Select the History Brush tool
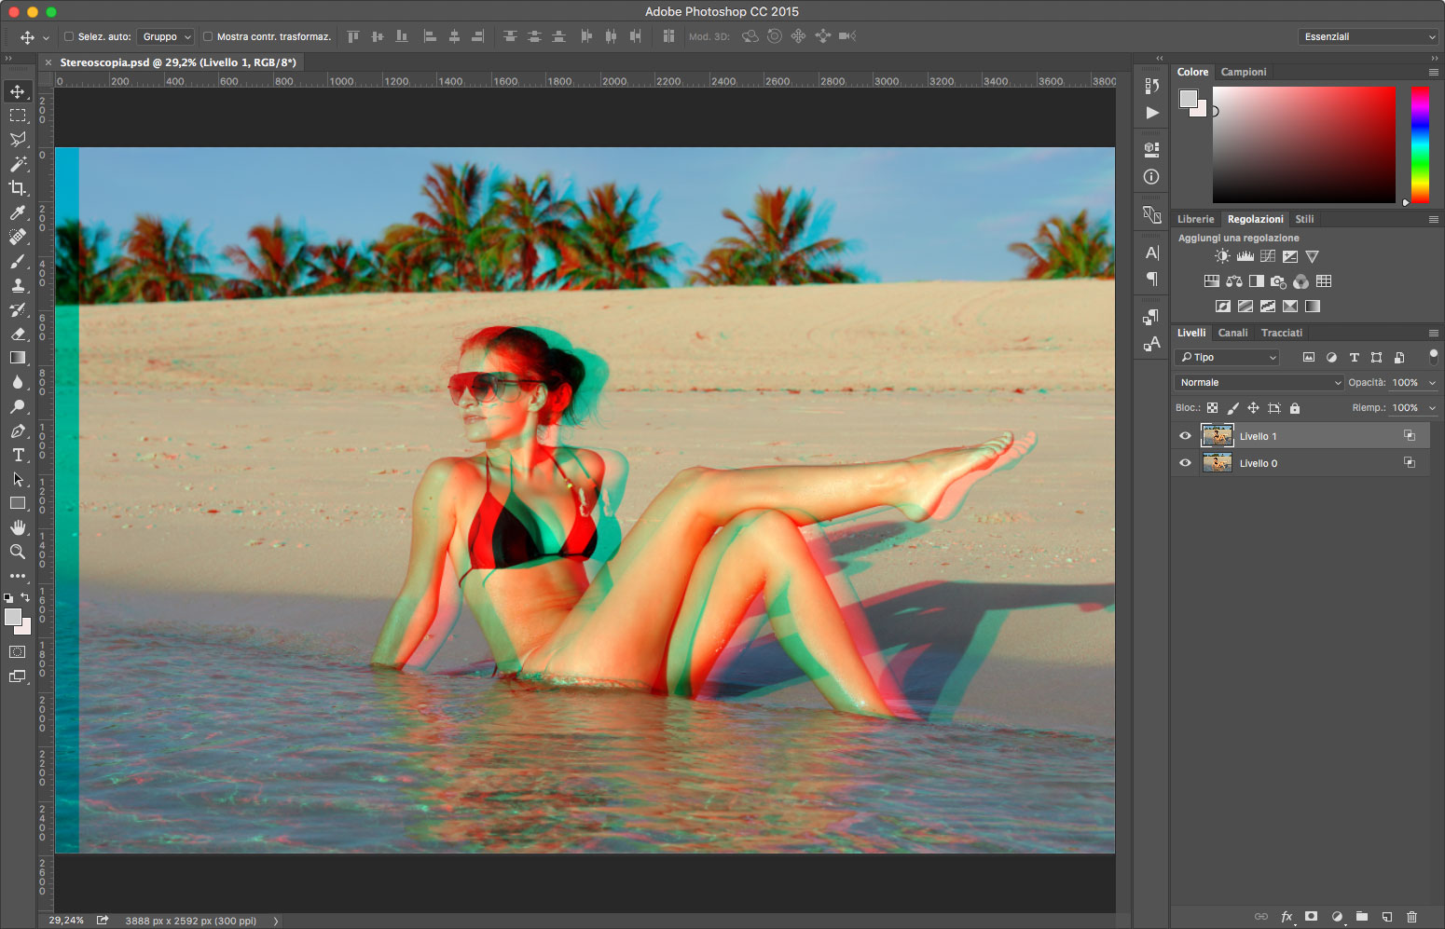The image size is (1445, 929). click(x=18, y=309)
